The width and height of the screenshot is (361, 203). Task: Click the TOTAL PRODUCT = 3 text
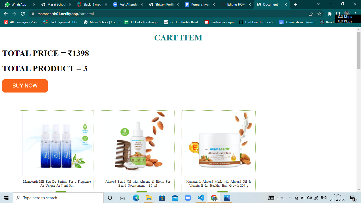coord(45,69)
